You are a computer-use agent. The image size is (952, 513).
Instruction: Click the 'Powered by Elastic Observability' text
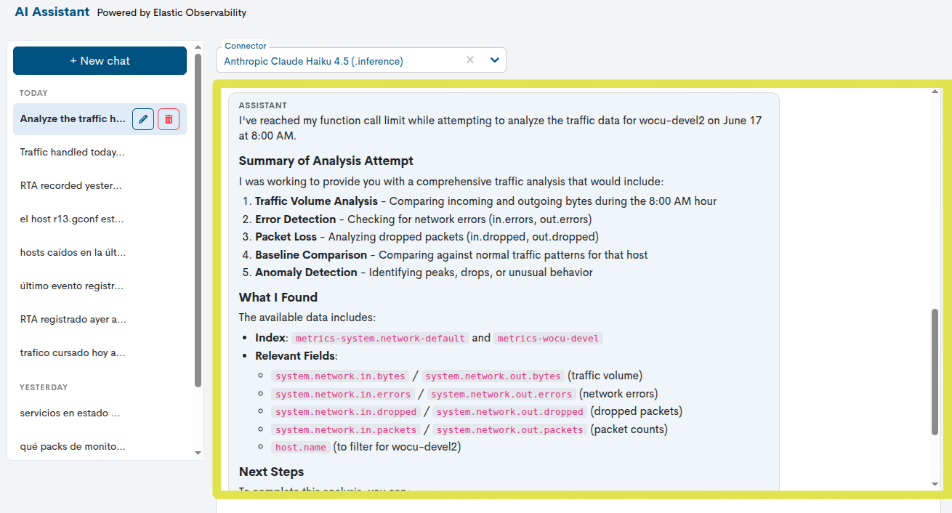click(x=172, y=12)
